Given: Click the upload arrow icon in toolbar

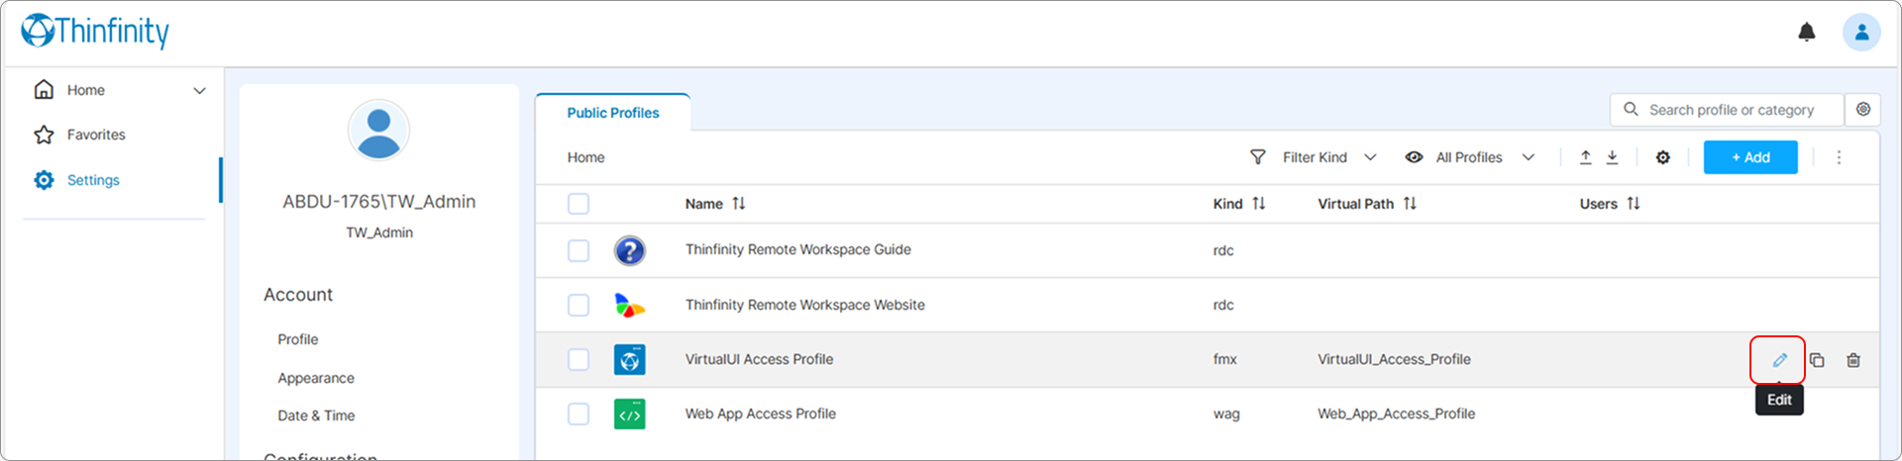Looking at the screenshot, I should (x=1586, y=157).
